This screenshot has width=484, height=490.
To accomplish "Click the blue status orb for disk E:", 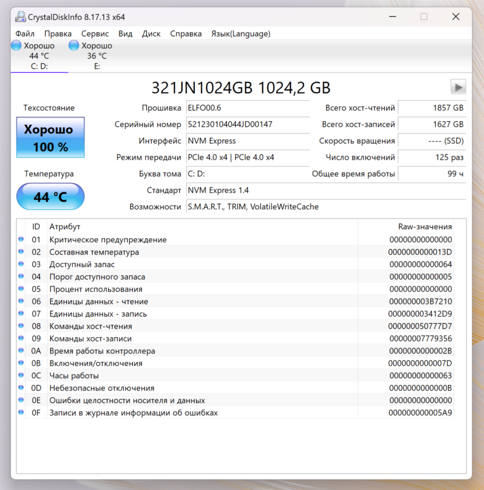I will (x=74, y=45).
